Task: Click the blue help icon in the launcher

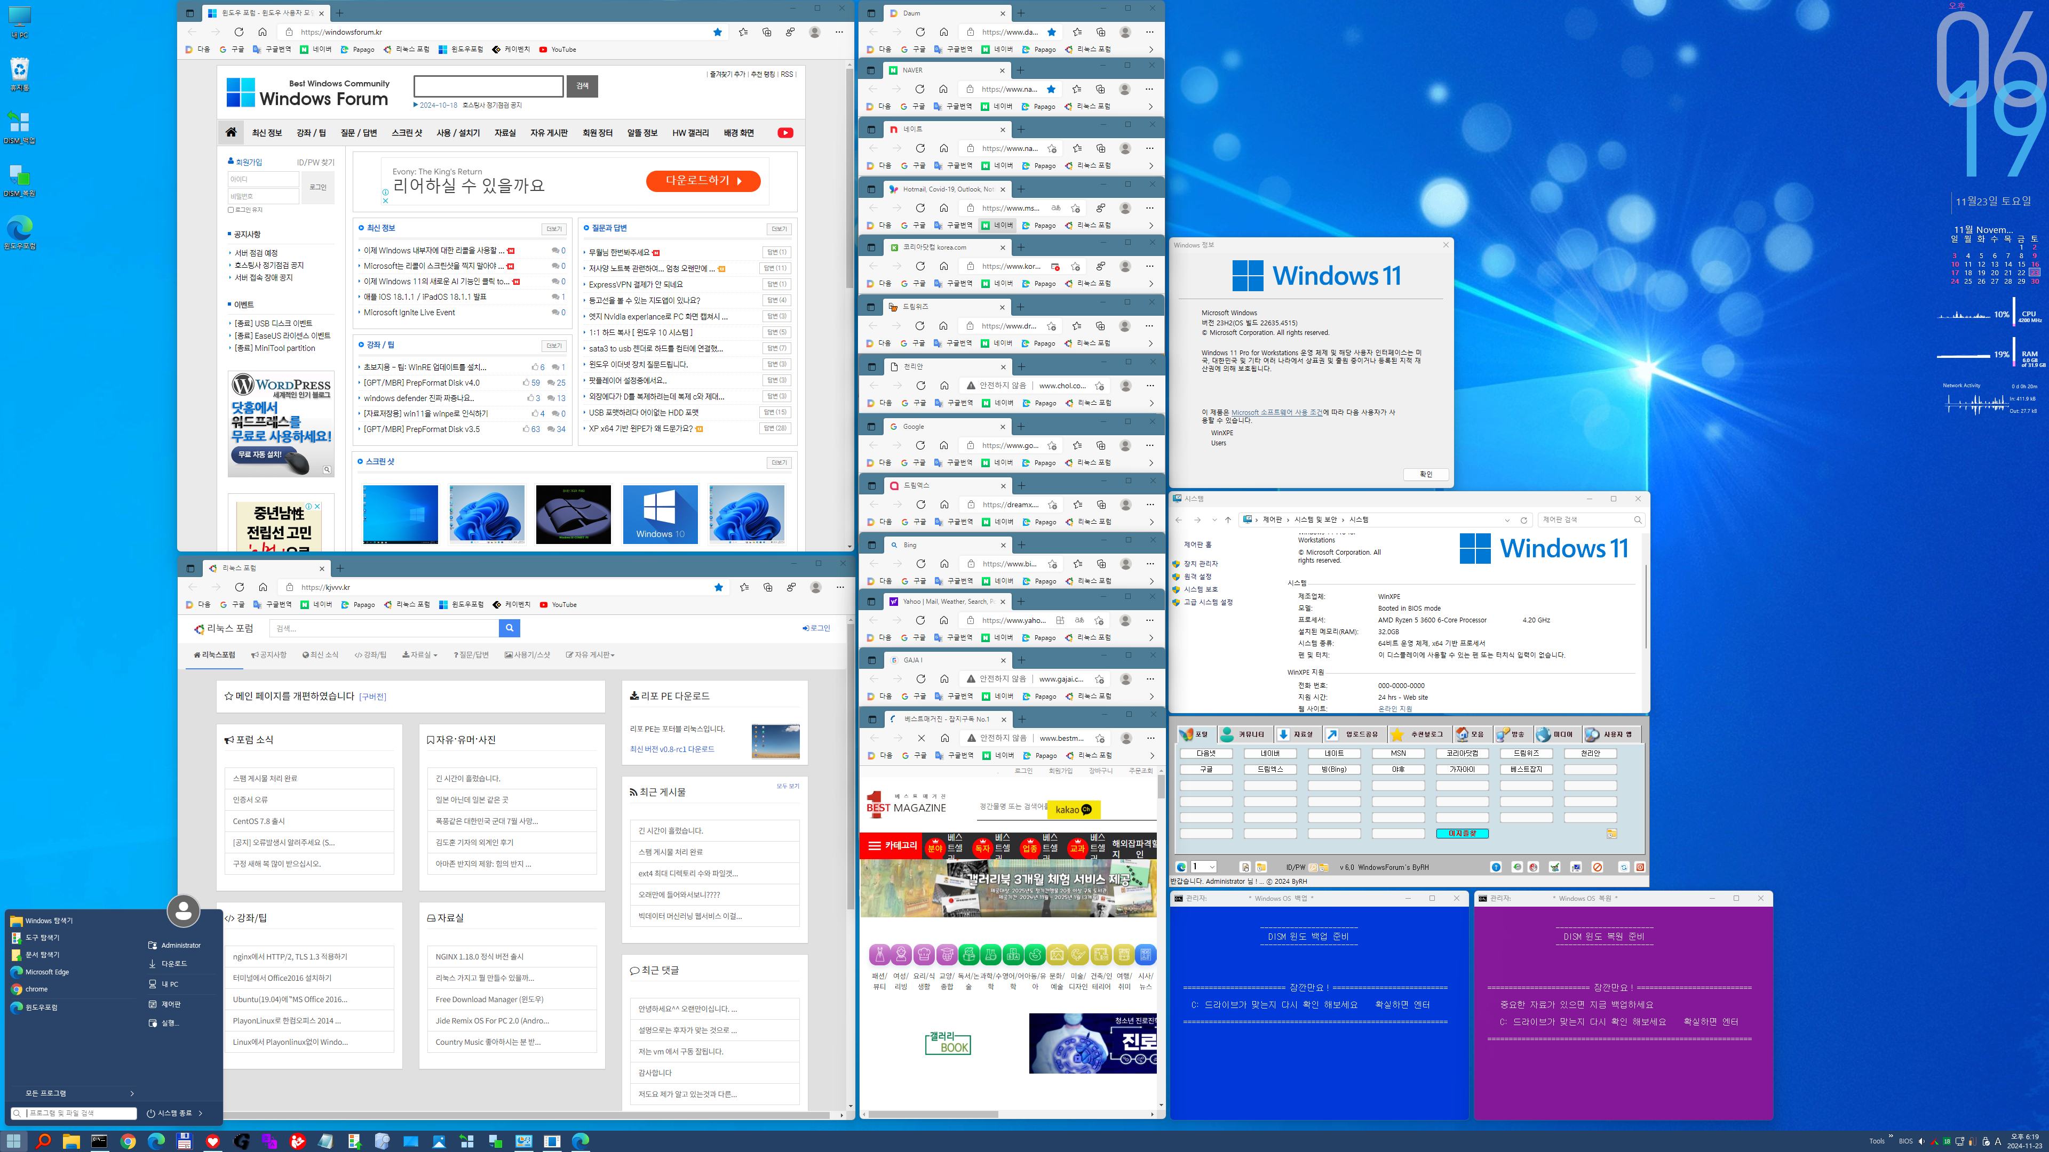Action: tap(1495, 867)
